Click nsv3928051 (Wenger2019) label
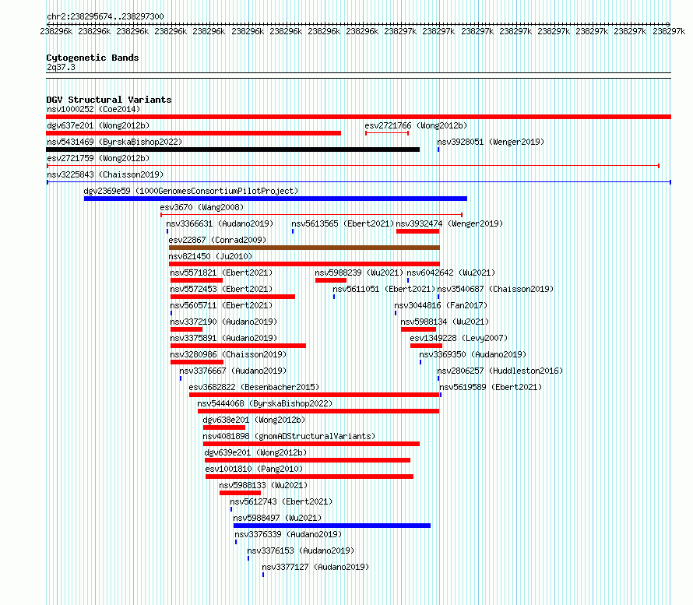Screen dimensions: 693x605 (491, 142)
